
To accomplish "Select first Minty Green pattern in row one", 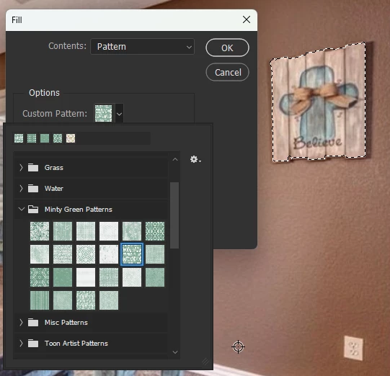I will [40, 231].
